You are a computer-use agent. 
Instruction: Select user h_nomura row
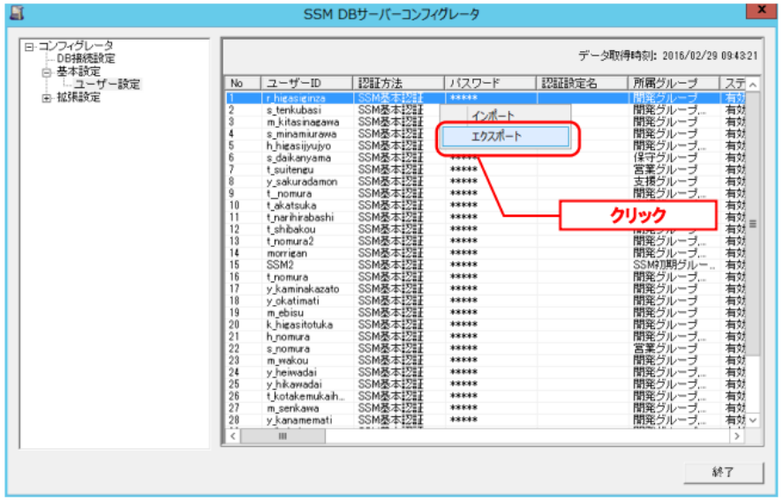click(x=486, y=337)
